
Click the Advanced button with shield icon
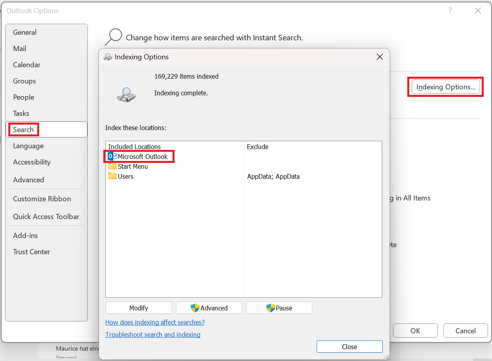[x=209, y=308]
